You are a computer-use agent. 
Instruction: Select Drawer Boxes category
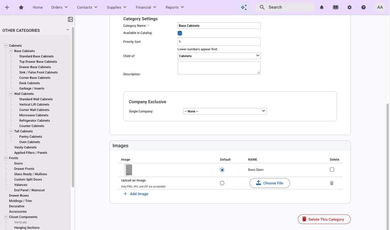(19, 196)
